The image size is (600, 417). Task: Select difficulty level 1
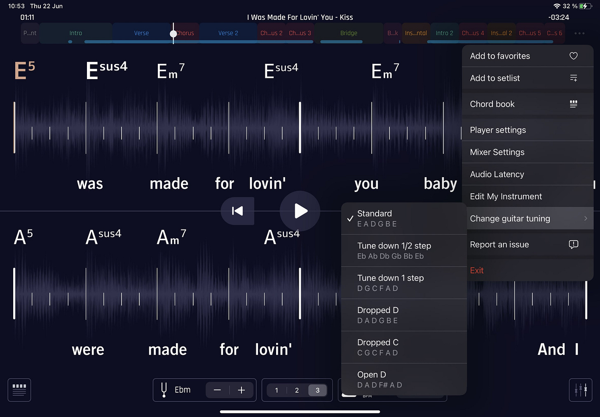[277, 390]
